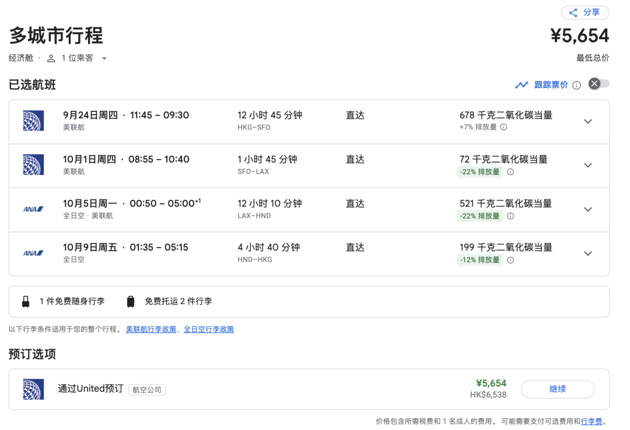Click the -12% 排放量 badge
Viewport: 630px width, 430px height.
coord(480,260)
